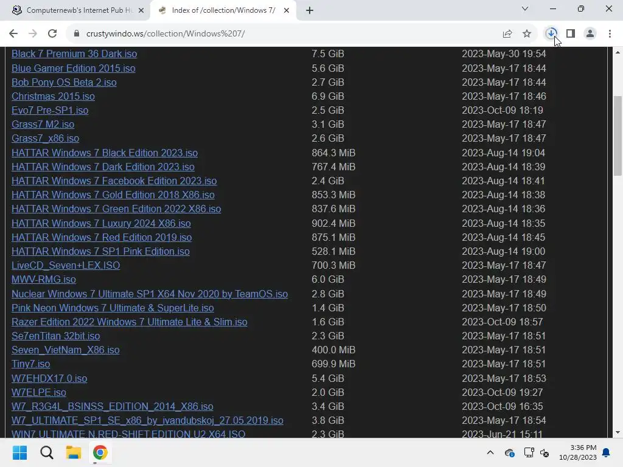
Task: Select the Christmas 2015.iso link
Action: click(x=54, y=96)
